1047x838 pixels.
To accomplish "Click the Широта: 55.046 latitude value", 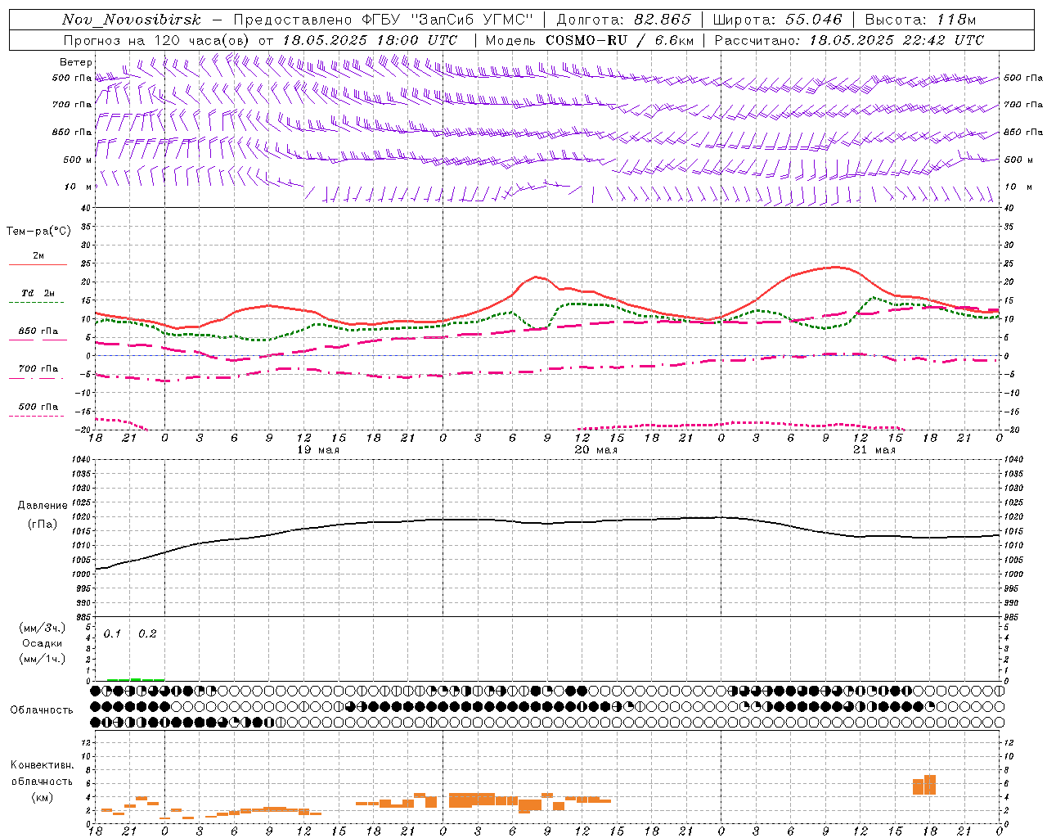I will click(777, 20).
